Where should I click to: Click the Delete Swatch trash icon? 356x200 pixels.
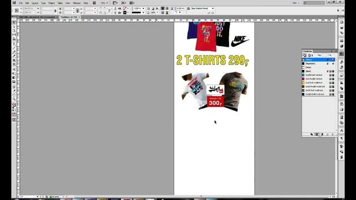coord(333,134)
